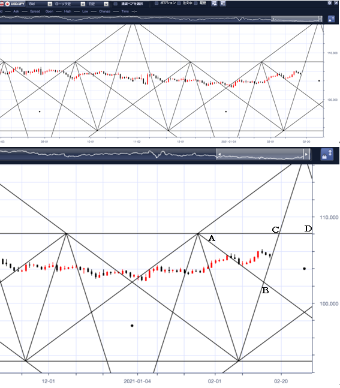Open the 日足 timeframe dropdown

pyautogui.click(x=98, y=4)
